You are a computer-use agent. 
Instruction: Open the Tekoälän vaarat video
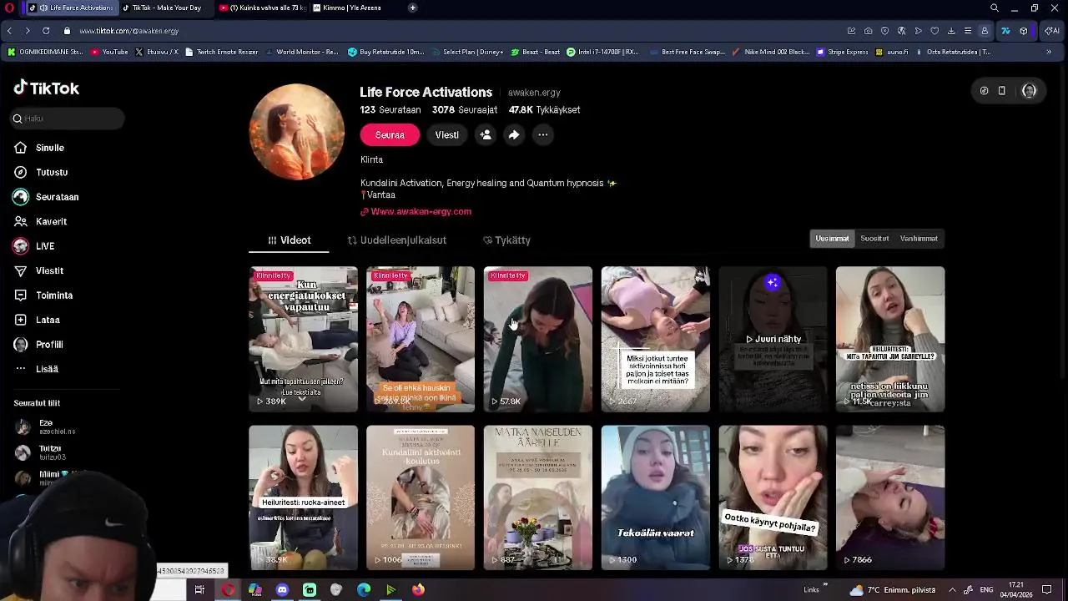(655, 497)
